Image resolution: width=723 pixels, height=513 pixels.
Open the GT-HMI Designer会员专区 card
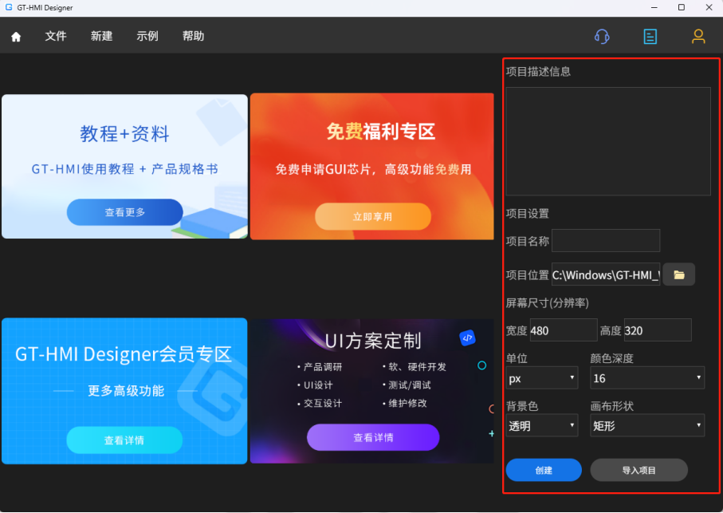tap(124, 391)
